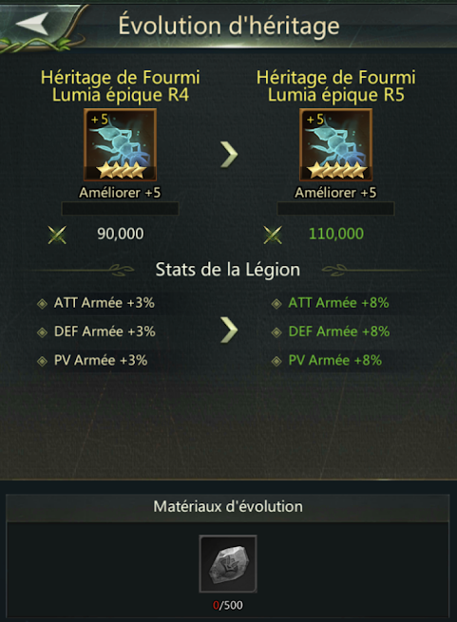The width and height of the screenshot is (457, 622).
Task: Tap the back arrow in the header
Action: [x=32, y=24]
